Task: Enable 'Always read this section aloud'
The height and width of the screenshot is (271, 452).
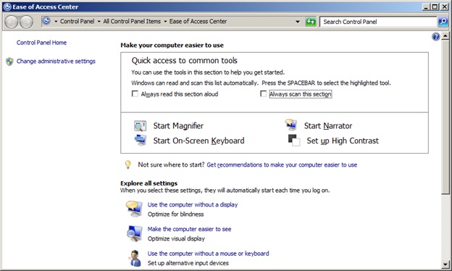Action: click(x=135, y=93)
